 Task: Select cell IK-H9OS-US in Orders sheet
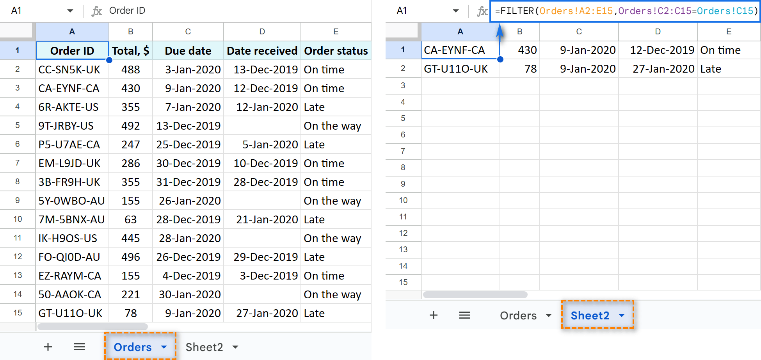click(72, 238)
